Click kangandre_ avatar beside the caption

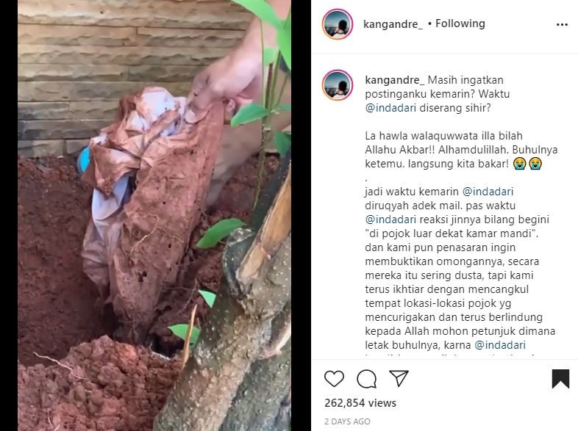pyautogui.click(x=338, y=84)
